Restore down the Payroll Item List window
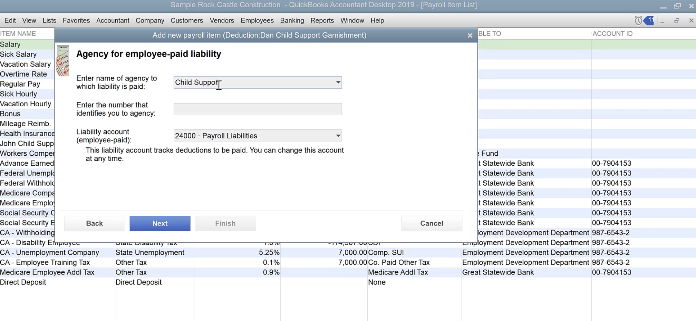Viewport: 696px width, 321px height. point(676,21)
